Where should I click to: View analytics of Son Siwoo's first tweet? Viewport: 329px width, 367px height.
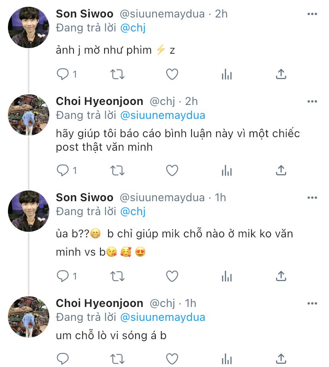click(x=226, y=74)
